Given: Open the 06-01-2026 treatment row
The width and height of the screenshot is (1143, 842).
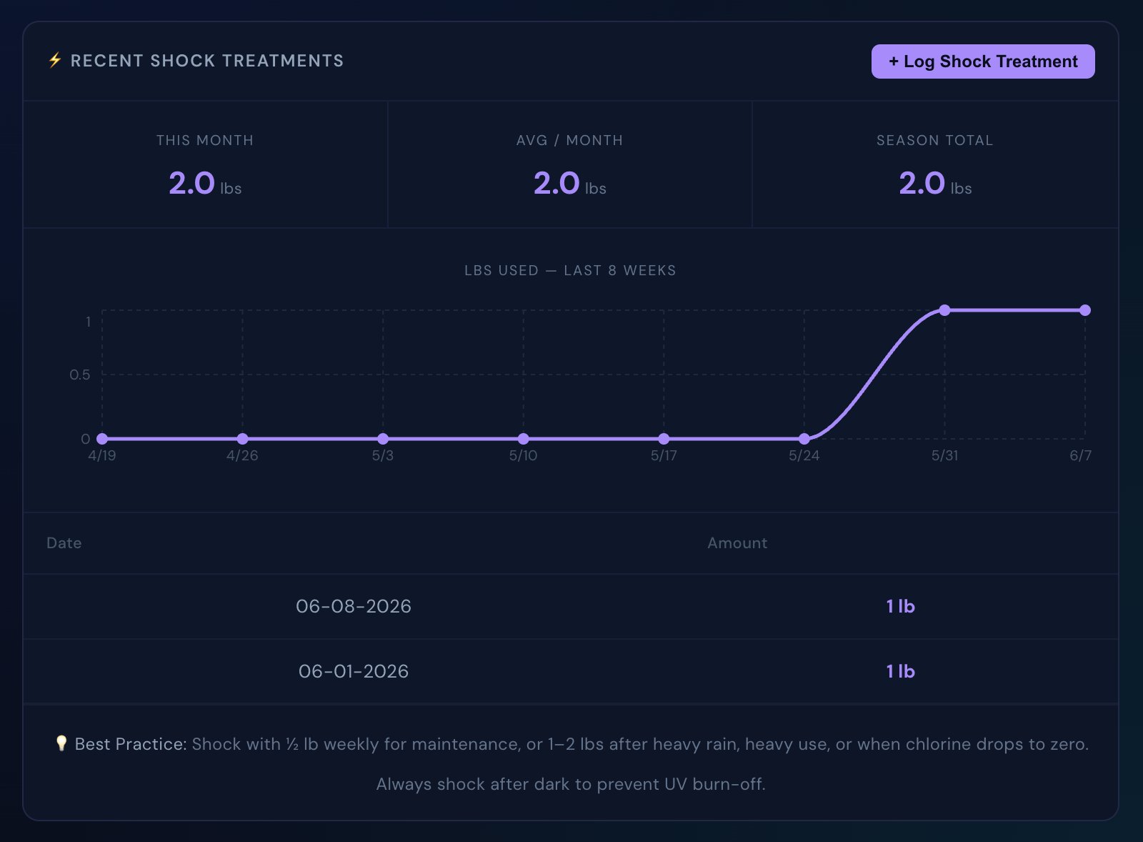Looking at the screenshot, I should tap(571, 671).
